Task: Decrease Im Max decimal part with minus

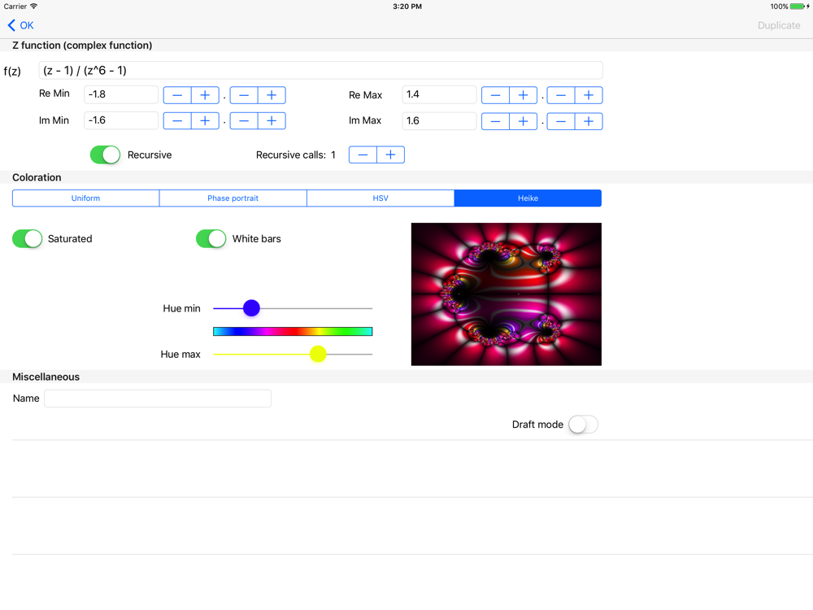Action: click(x=561, y=121)
